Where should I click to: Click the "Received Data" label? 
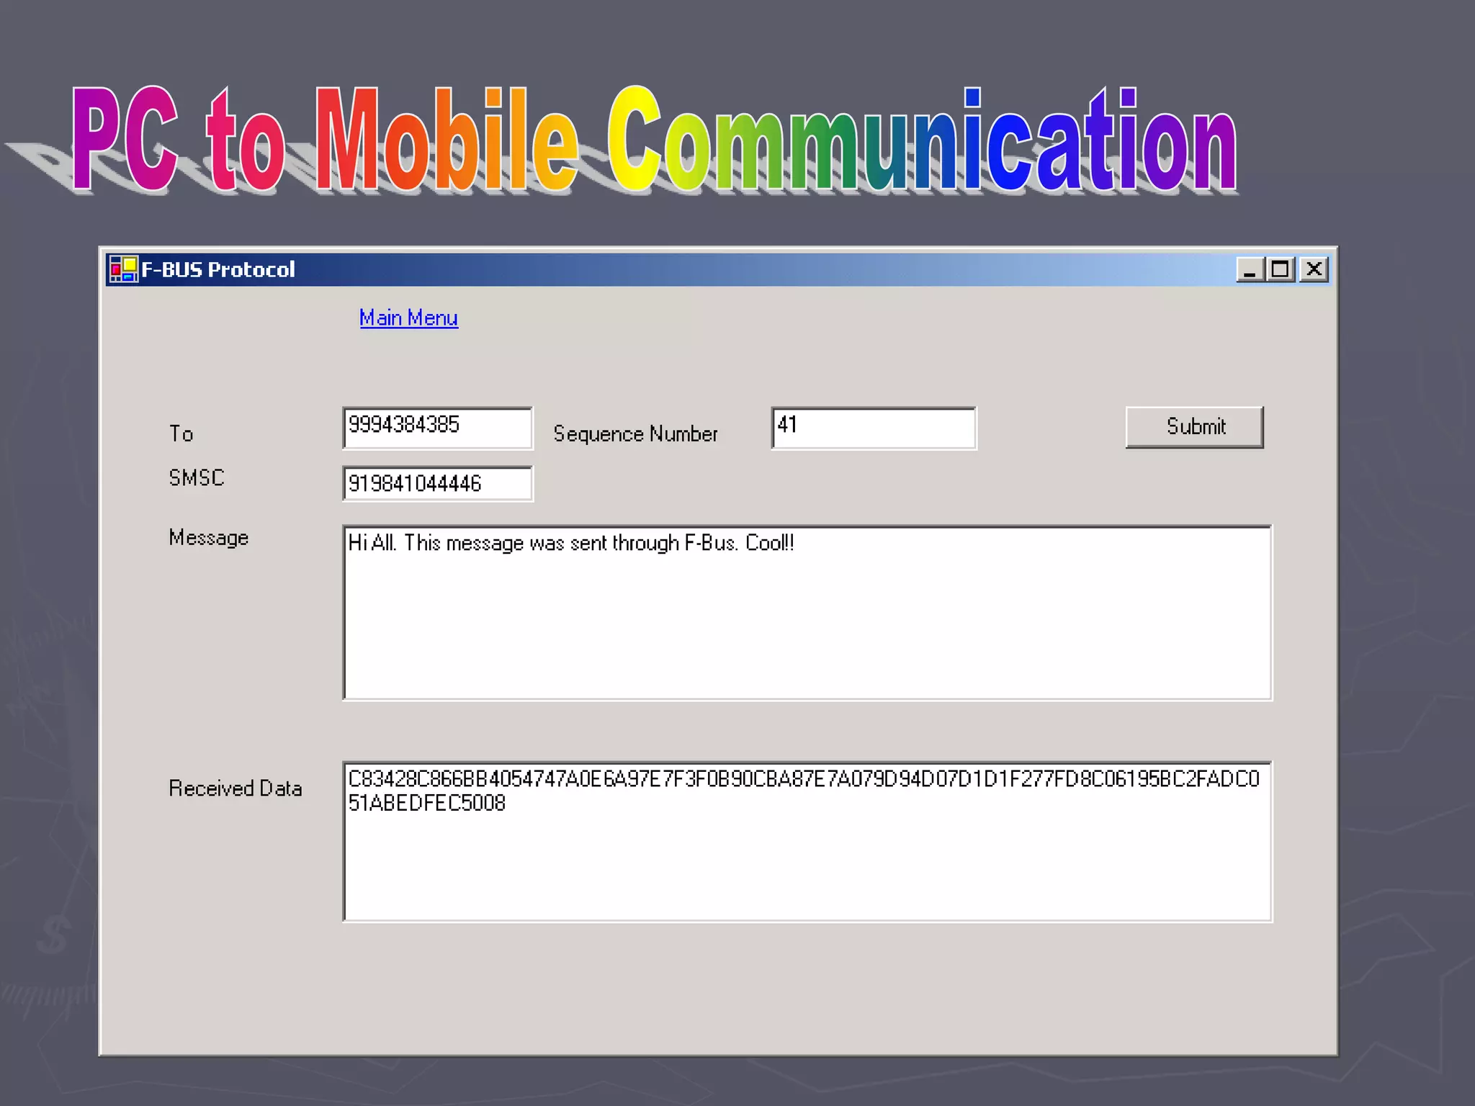[235, 788]
